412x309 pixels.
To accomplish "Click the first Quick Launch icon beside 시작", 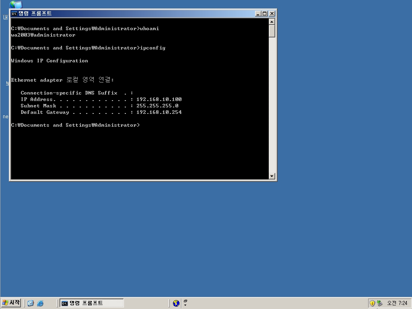I will tap(31, 303).
